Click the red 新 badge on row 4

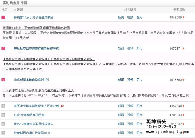coord(62,106)
